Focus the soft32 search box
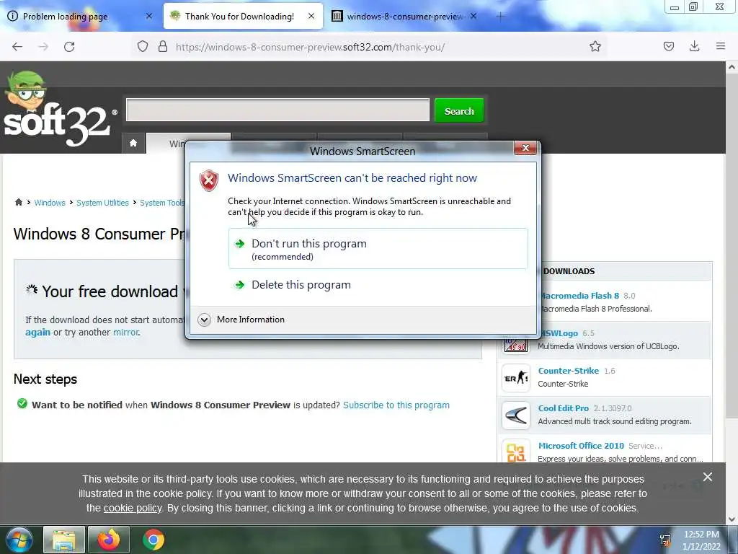 277,110
